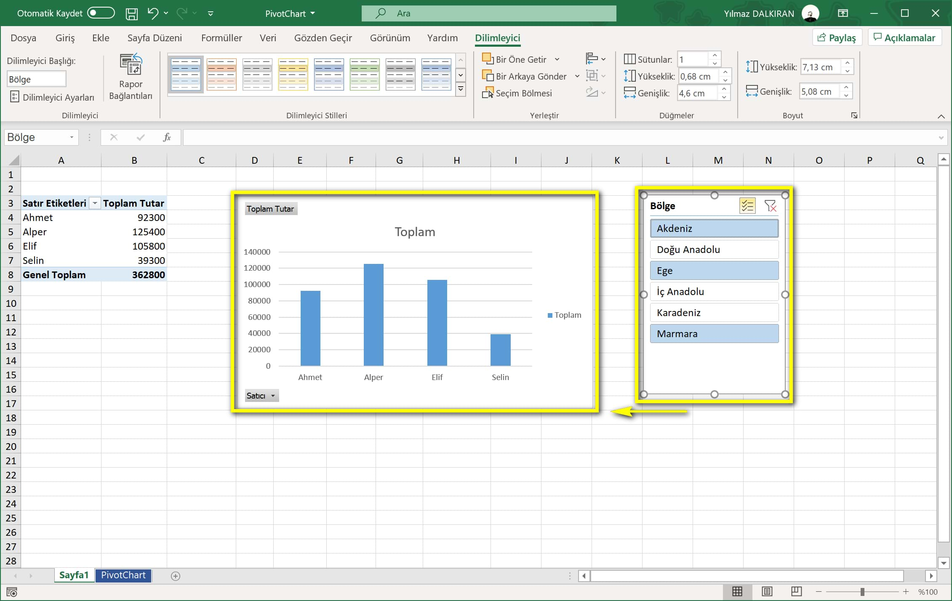Screen dimensions: 952x601
Task: Expand the formula bar
Action: coord(941,138)
